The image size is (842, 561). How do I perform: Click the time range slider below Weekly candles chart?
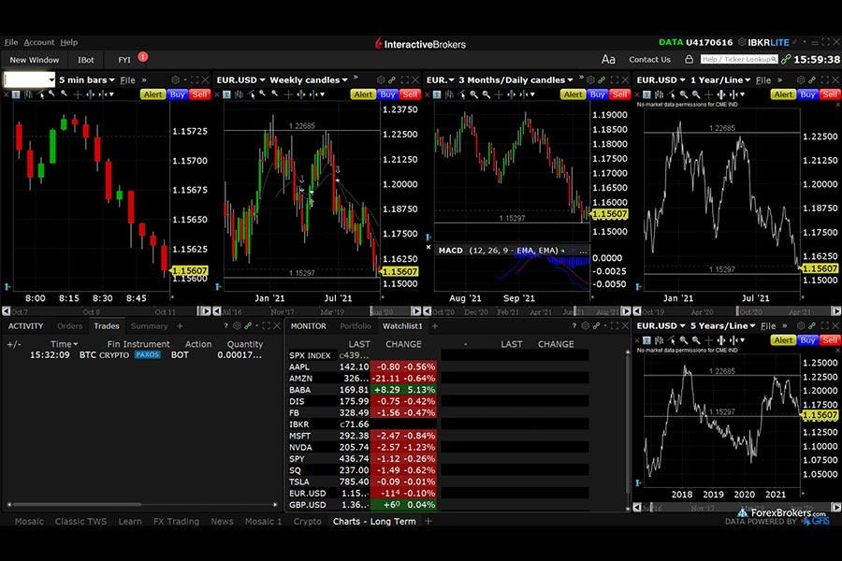tap(317, 310)
